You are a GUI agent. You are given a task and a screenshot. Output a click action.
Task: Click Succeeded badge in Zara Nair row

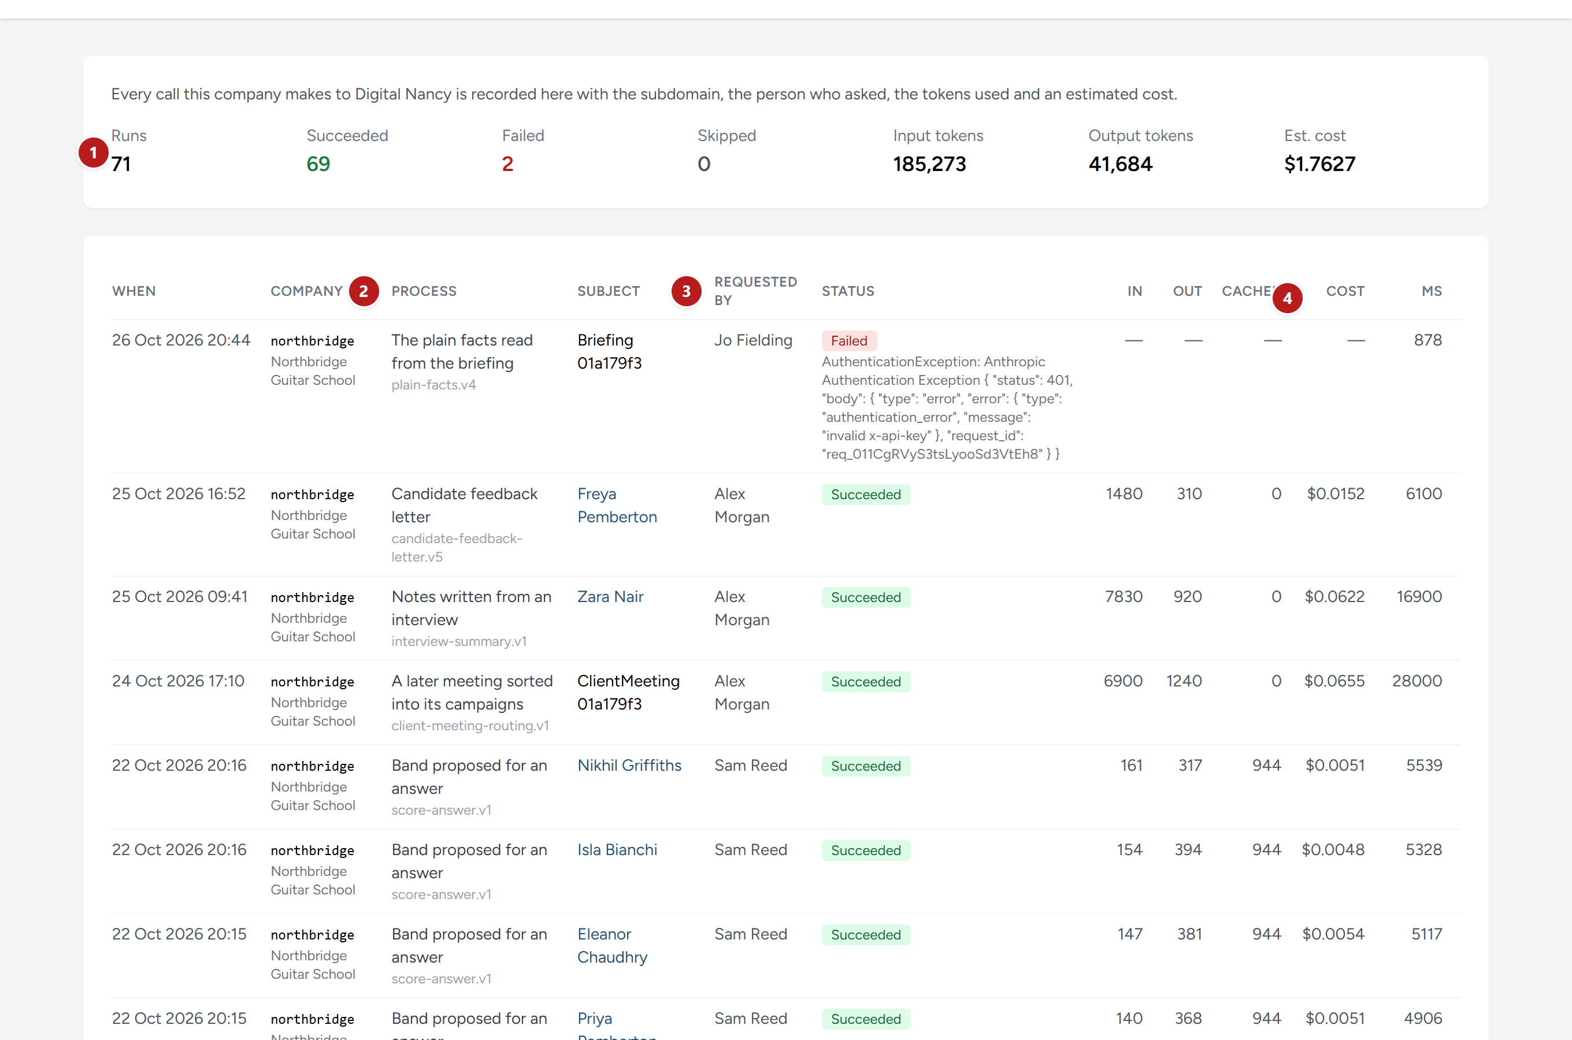866,597
